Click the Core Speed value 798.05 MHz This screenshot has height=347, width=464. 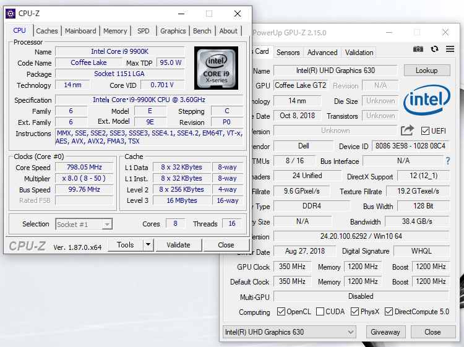point(84,167)
